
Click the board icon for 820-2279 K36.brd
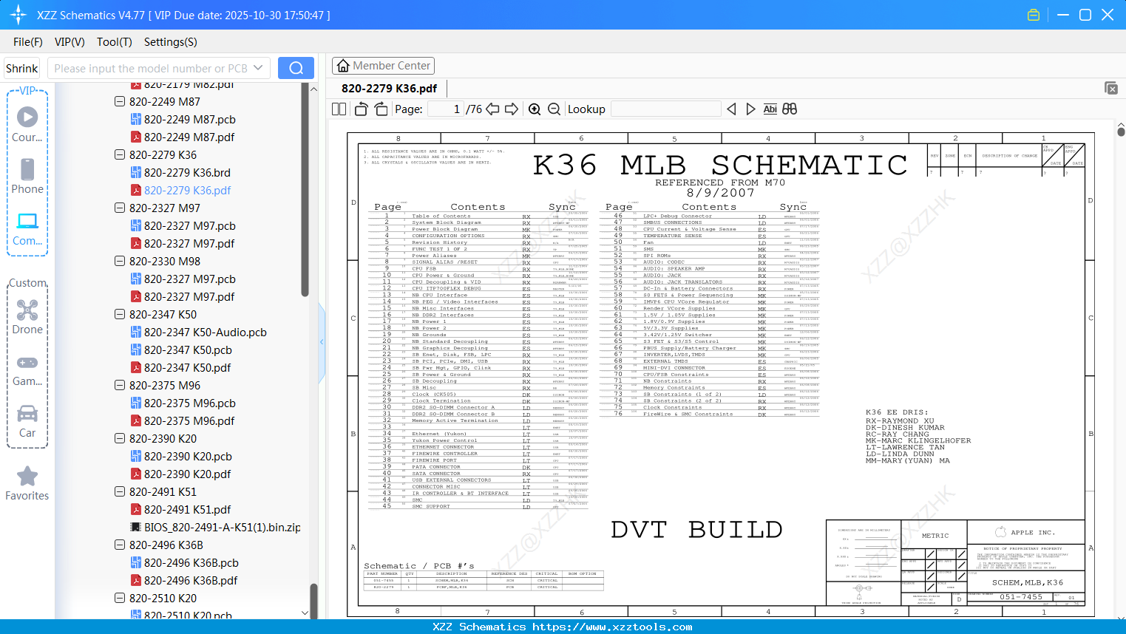click(x=136, y=172)
